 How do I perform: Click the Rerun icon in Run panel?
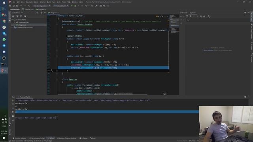13,101
